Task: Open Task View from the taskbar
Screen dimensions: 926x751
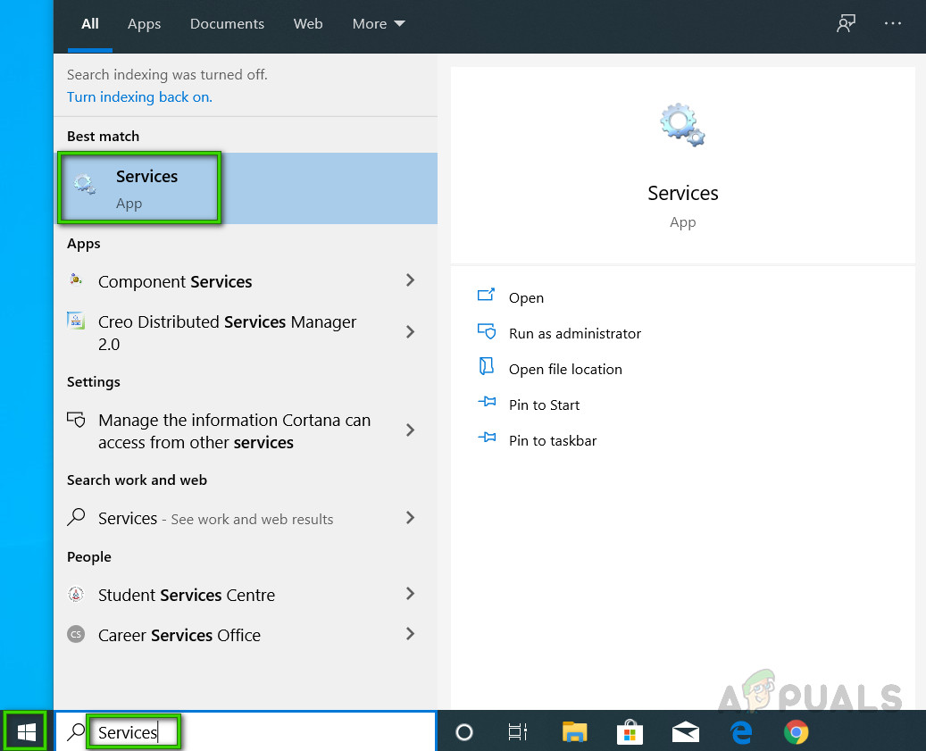Action: [517, 732]
